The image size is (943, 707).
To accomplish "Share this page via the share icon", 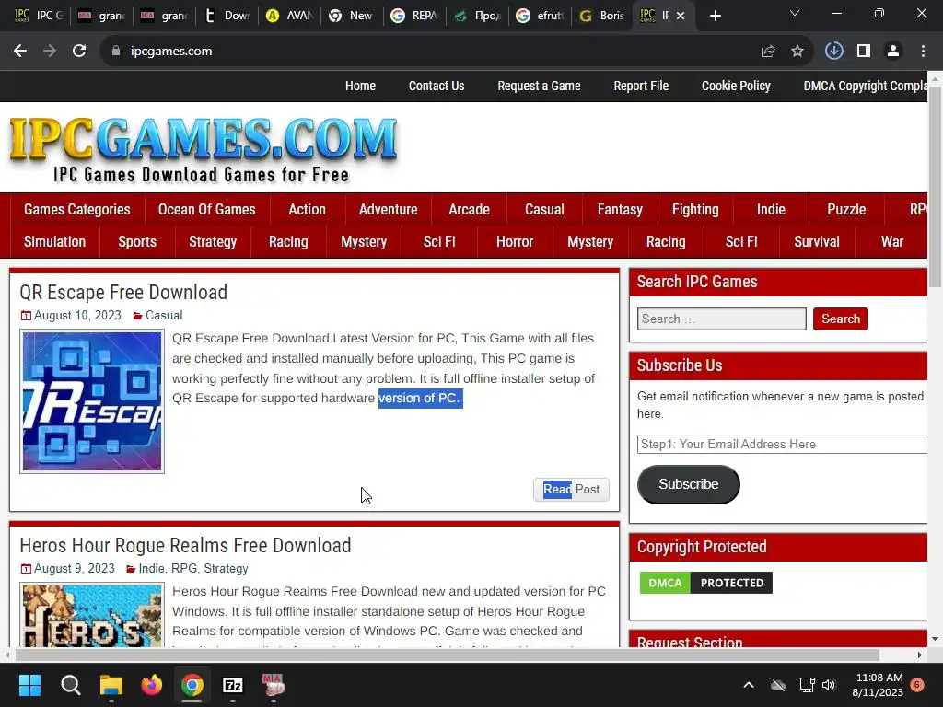I will pyautogui.click(x=767, y=52).
